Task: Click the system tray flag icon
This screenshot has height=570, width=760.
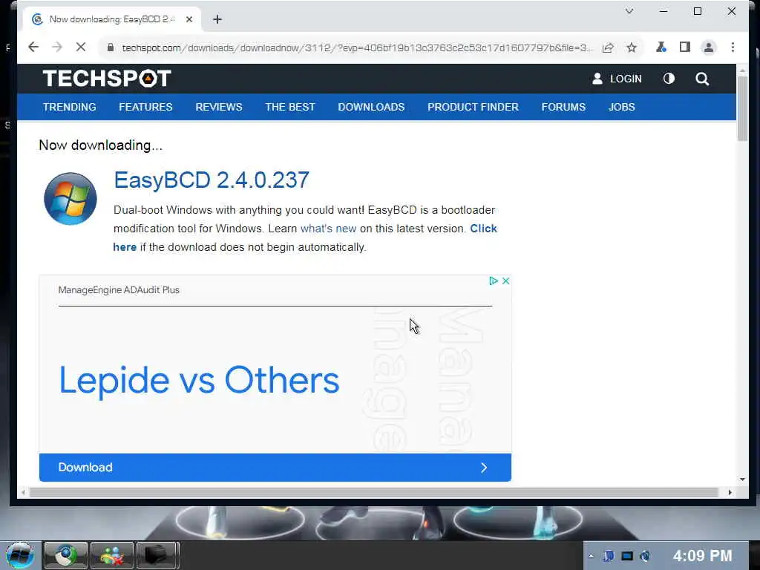Action: [x=609, y=556]
